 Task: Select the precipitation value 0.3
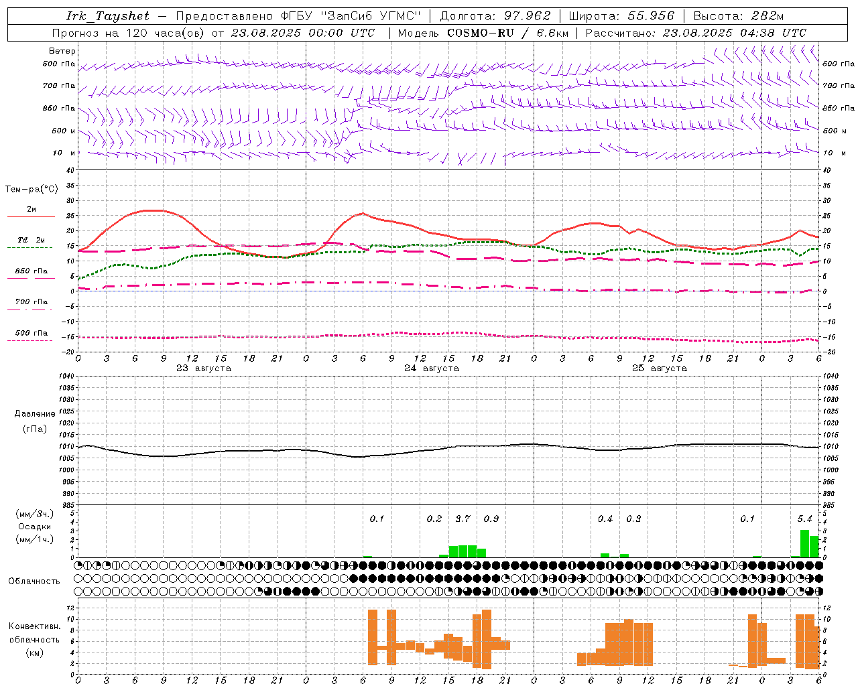click(633, 519)
